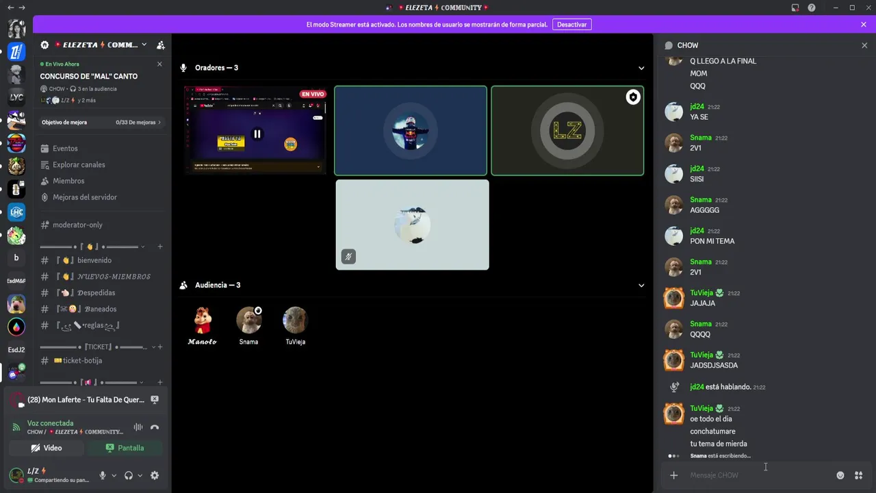The image size is (876, 493).
Task: Open the help icon in title bar
Action: (x=812, y=8)
